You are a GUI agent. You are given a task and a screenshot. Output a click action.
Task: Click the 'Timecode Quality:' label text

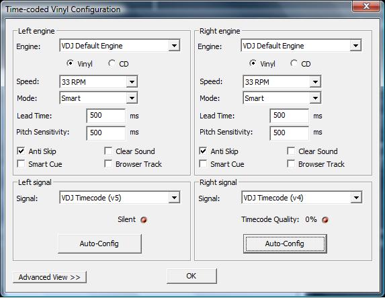click(270, 219)
